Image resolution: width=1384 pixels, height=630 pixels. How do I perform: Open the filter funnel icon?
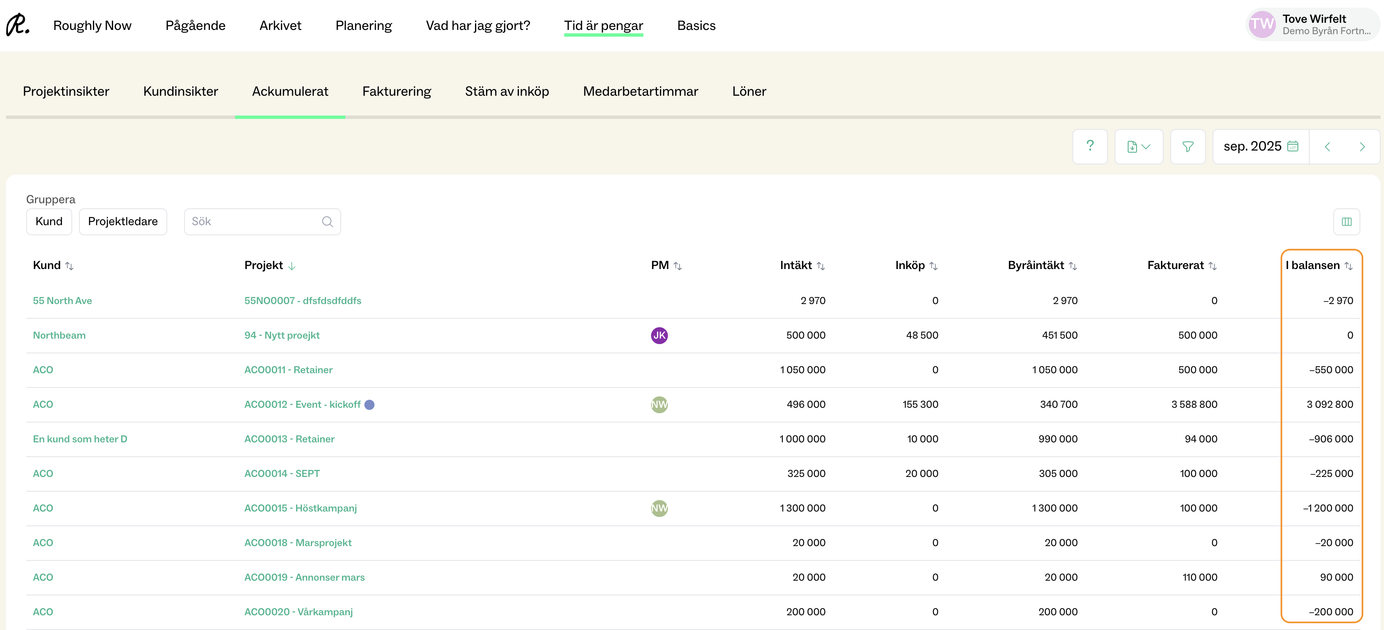pyautogui.click(x=1187, y=146)
